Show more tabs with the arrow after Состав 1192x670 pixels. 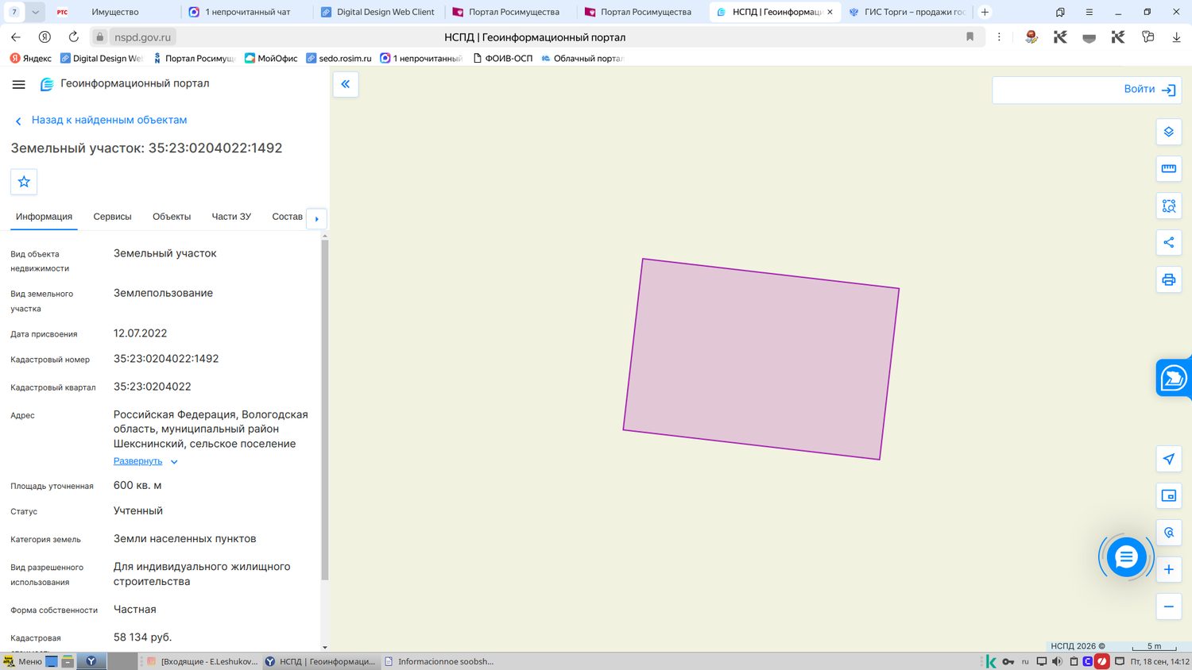point(316,218)
